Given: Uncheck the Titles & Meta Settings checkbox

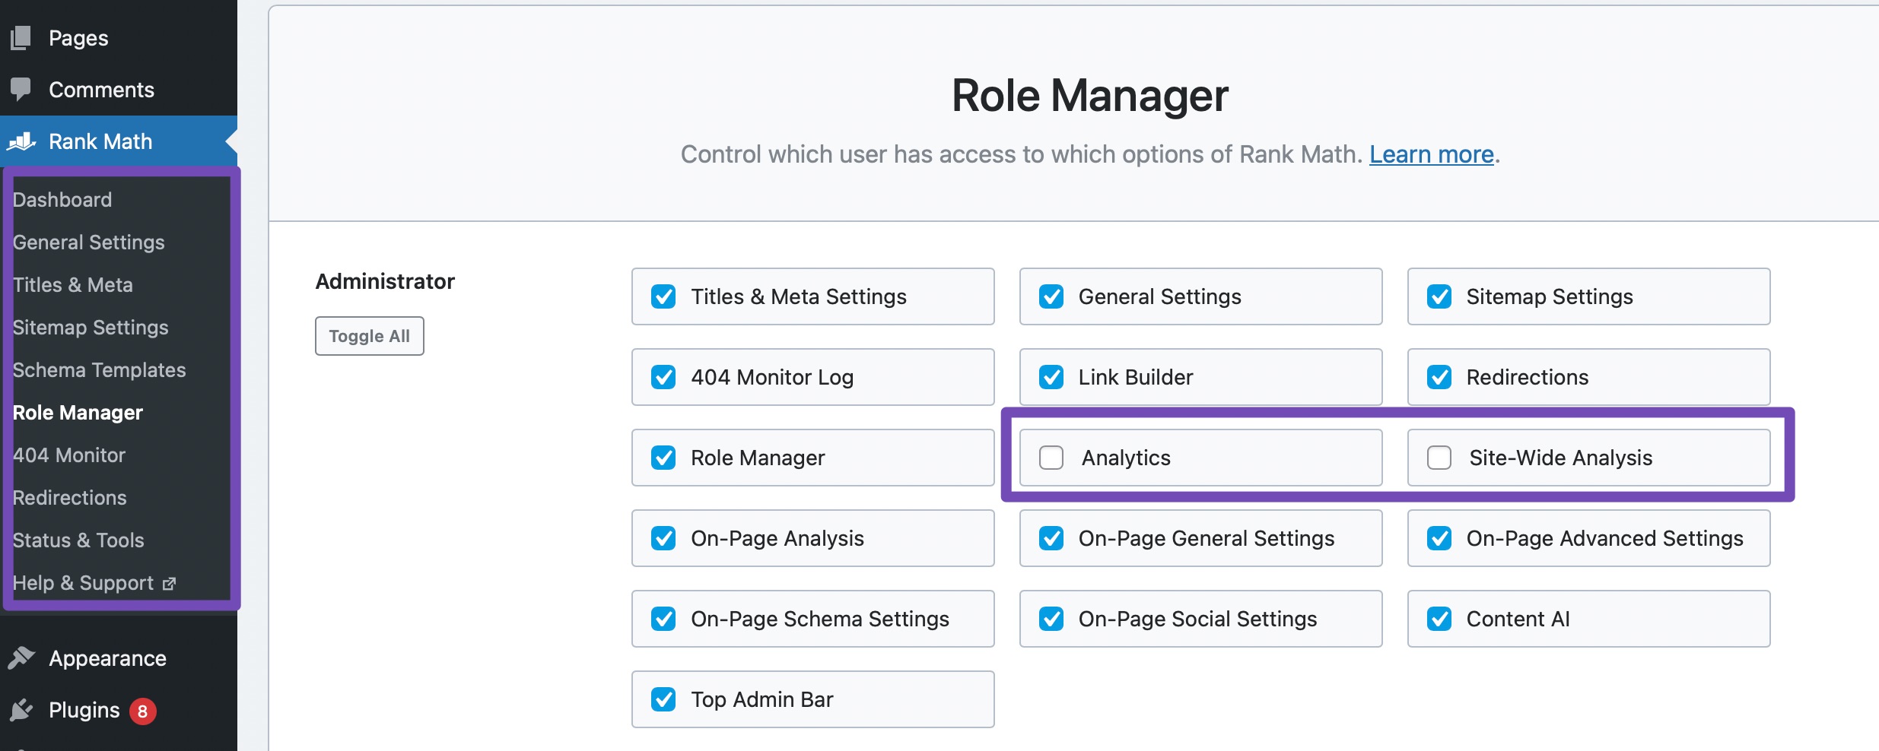Looking at the screenshot, I should 663,296.
